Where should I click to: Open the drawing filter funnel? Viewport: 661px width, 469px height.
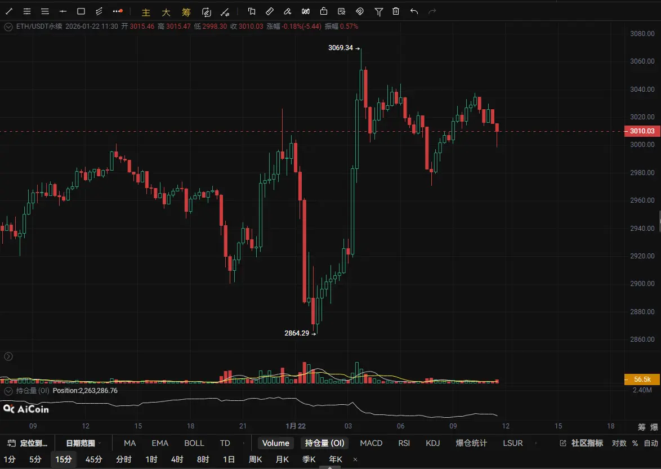[378, 12]
